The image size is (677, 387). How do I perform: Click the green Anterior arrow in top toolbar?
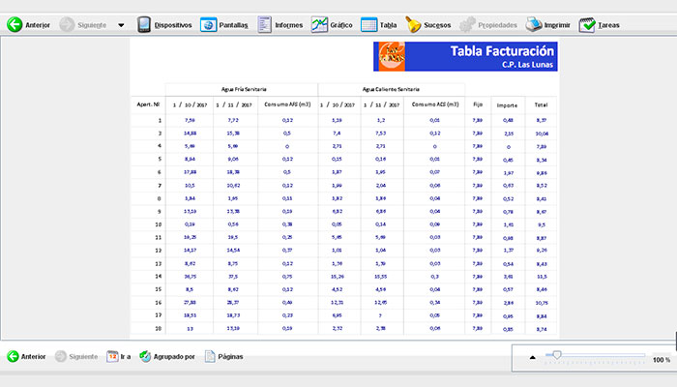tap(15, 24)
